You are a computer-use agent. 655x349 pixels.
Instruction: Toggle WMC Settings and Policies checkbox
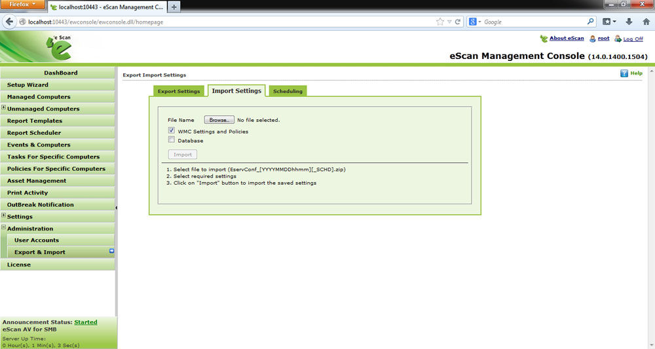(171, 130)
